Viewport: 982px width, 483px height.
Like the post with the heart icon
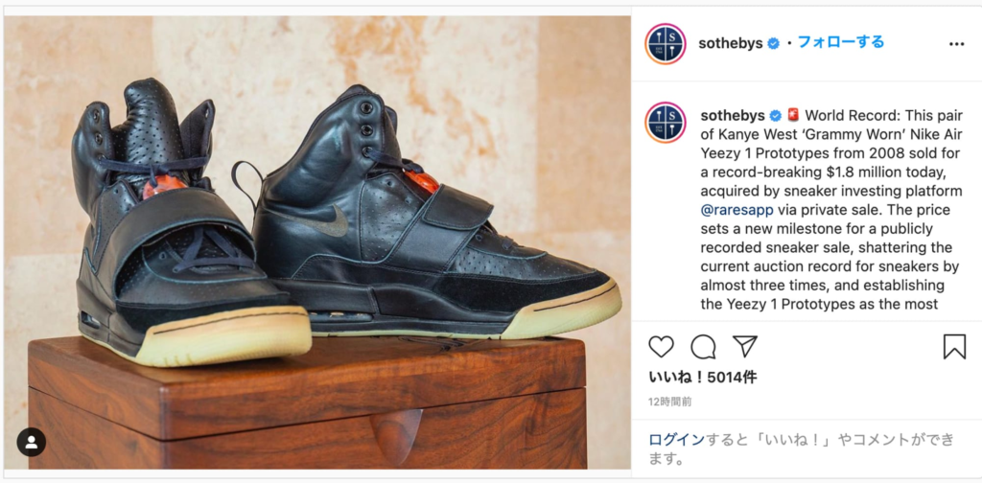pos(661,347)
